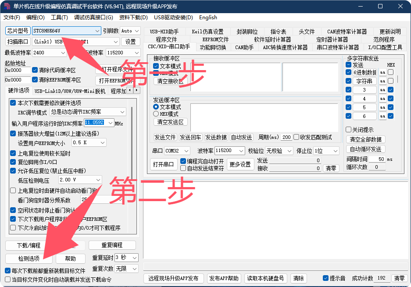Enable 当目标文件变化时自动装载 checkbox

[x=8, y=280]
